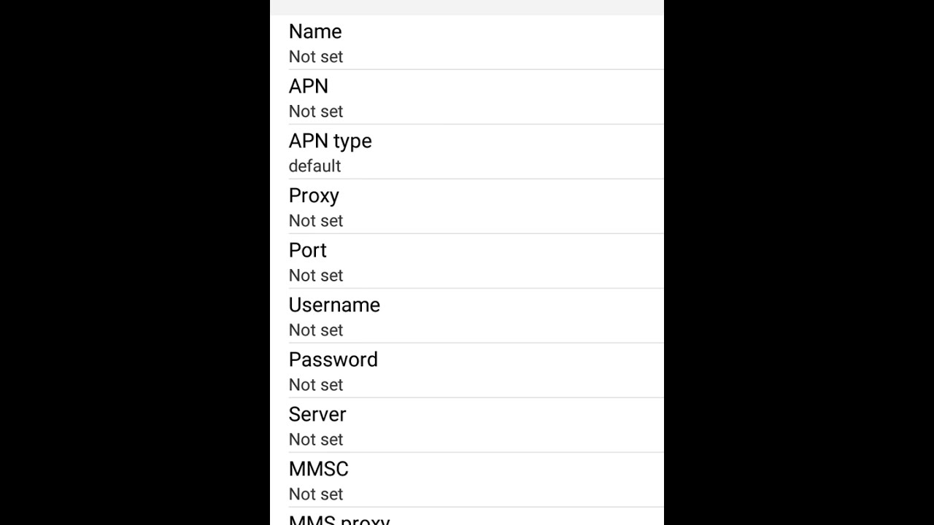Tap the 'Not set' value under Name
This screenshot has height=525, width=934.
pos(316,57)
